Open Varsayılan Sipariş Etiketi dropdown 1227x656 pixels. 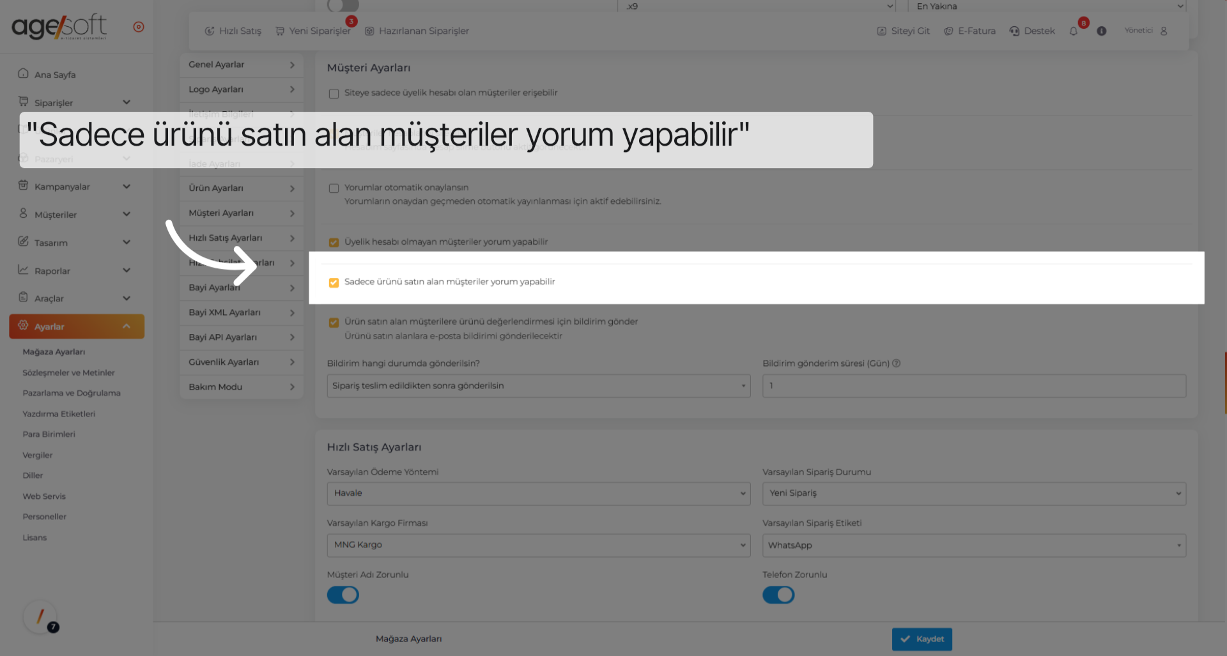[974, 545]
